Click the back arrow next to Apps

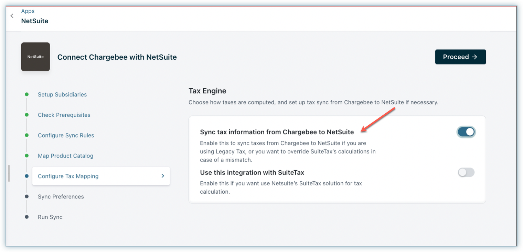point(12,16)
